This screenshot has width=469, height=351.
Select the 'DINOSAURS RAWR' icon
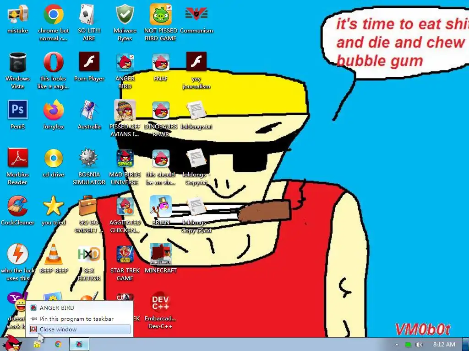pyautogui.click(x=161, y=118)
